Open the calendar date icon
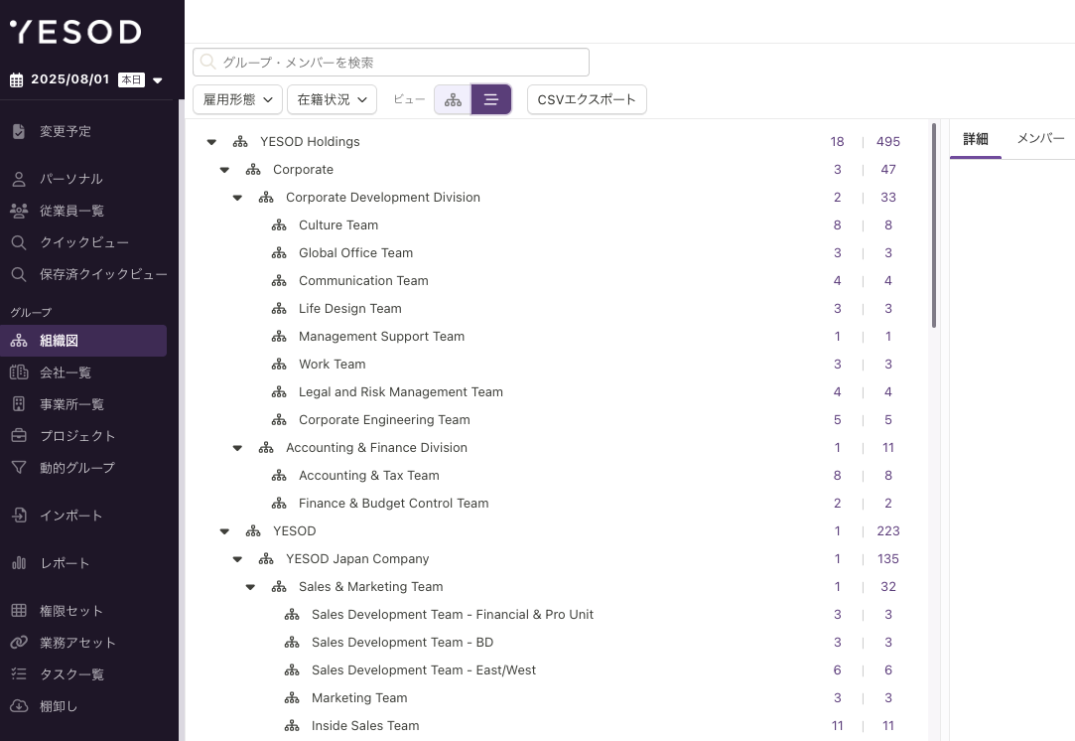Viewport: 1075px width, 741px height. (17, 79)
